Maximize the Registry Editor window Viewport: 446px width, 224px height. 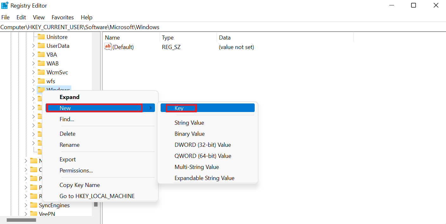[x=413, y=5]
